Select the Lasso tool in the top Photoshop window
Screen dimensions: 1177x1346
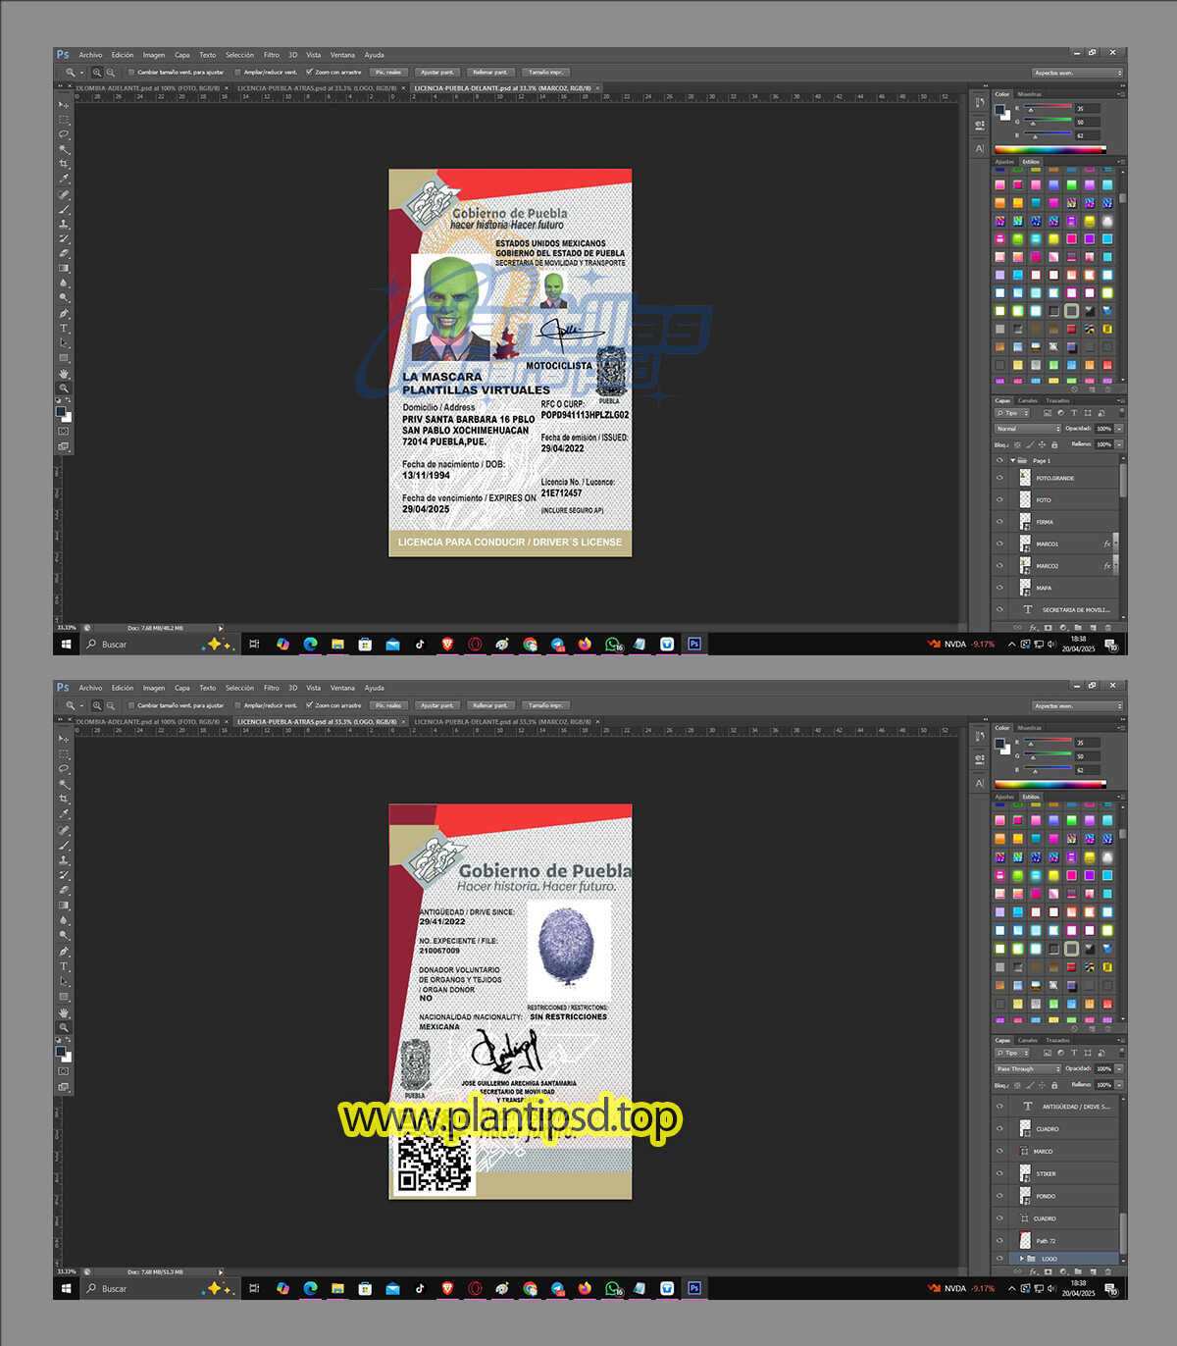click(64, 134)
